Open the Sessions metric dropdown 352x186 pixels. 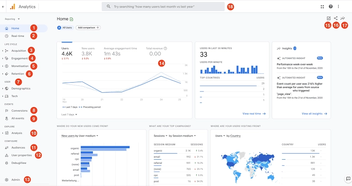[x=161, y=136]
